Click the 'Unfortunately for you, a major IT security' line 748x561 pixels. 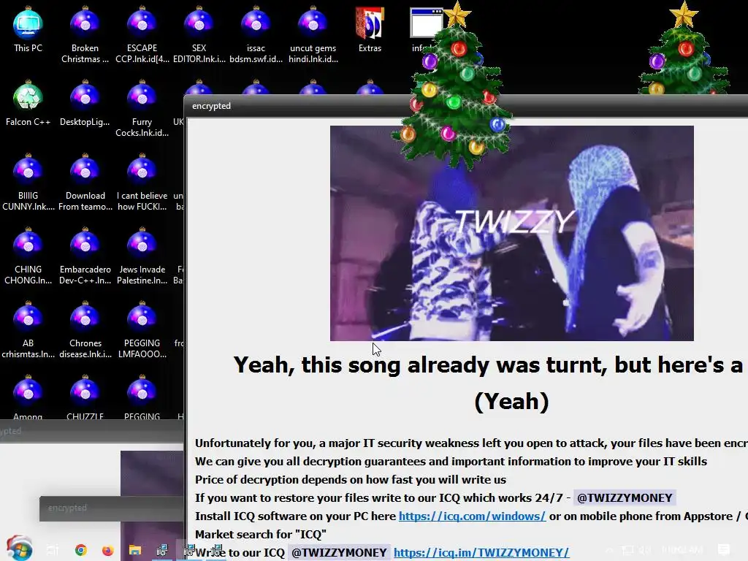click(471, 443)
